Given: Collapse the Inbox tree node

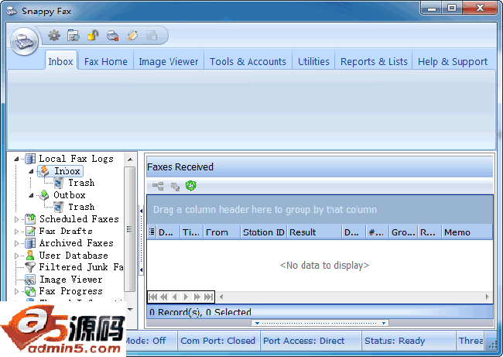Looking at the screenshot, I should pos(31,171).
